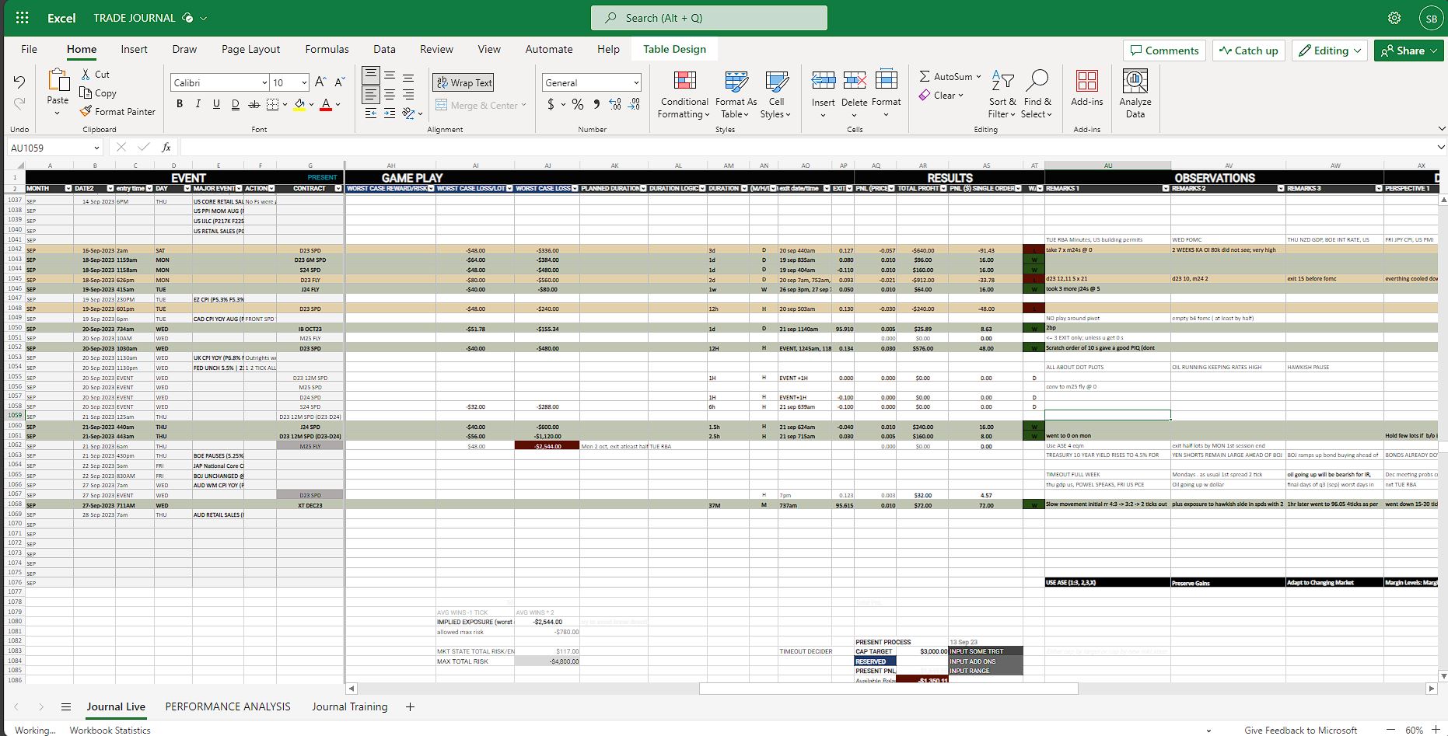Add a new sheet with plus
The height and width of the screenshot is (736, 1448).
click(x=410, y=706)
